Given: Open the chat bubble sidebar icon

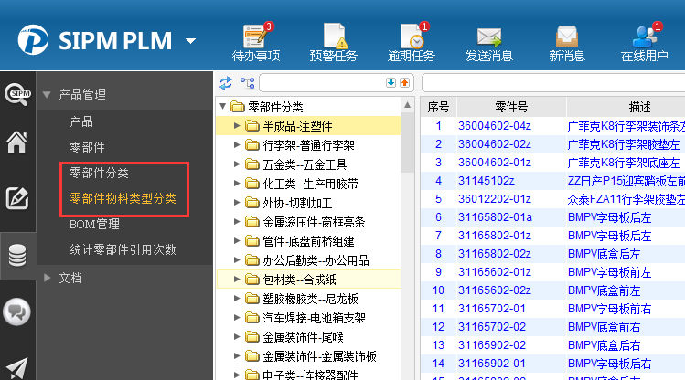Looking at the screenshot, I should [x=16, y=311].
